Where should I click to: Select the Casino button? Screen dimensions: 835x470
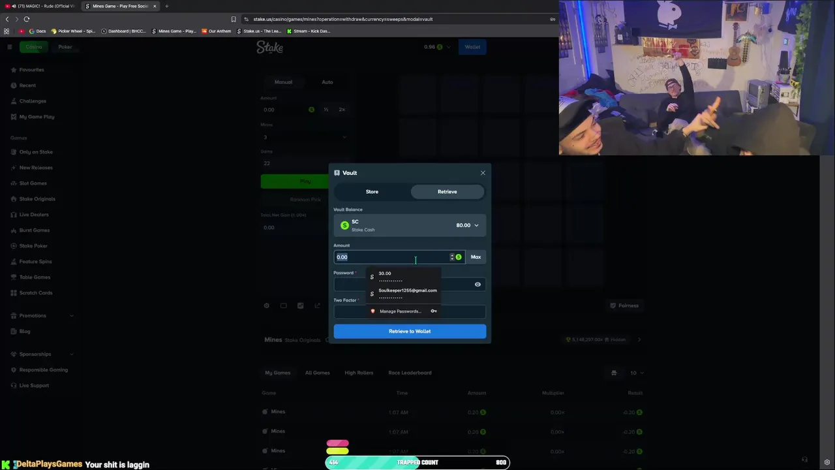click(x=34, y=47)
